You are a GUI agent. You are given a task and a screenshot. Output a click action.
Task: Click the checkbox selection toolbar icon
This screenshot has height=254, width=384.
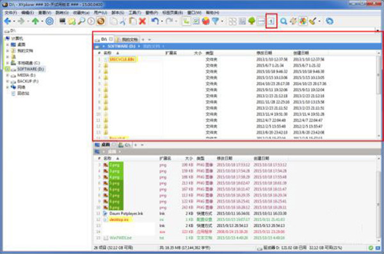(x=196, y=21)
